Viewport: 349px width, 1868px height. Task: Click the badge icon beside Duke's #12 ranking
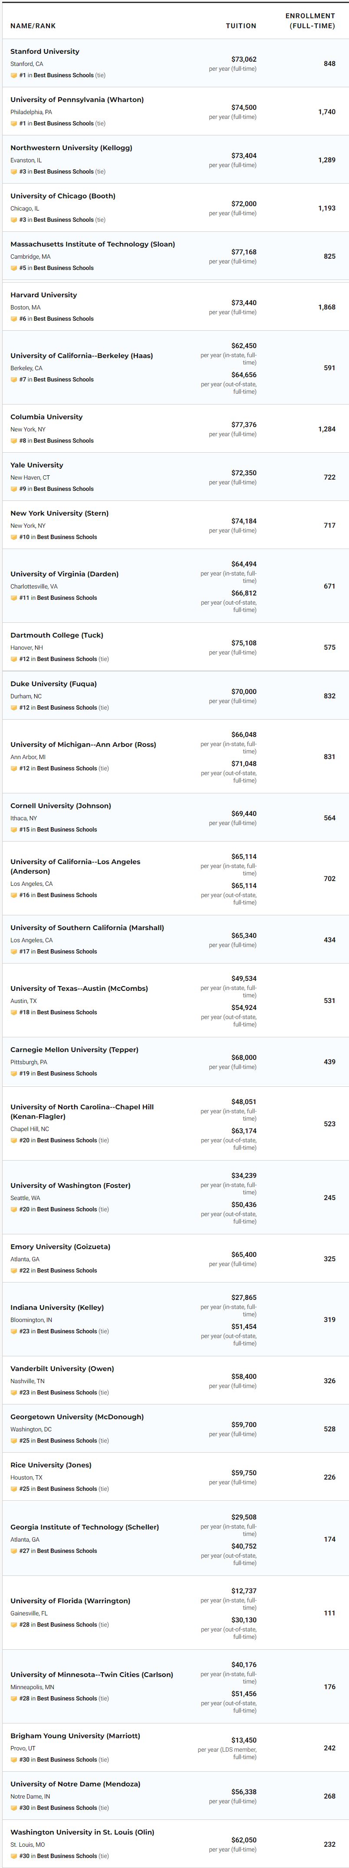pos(14,708)
